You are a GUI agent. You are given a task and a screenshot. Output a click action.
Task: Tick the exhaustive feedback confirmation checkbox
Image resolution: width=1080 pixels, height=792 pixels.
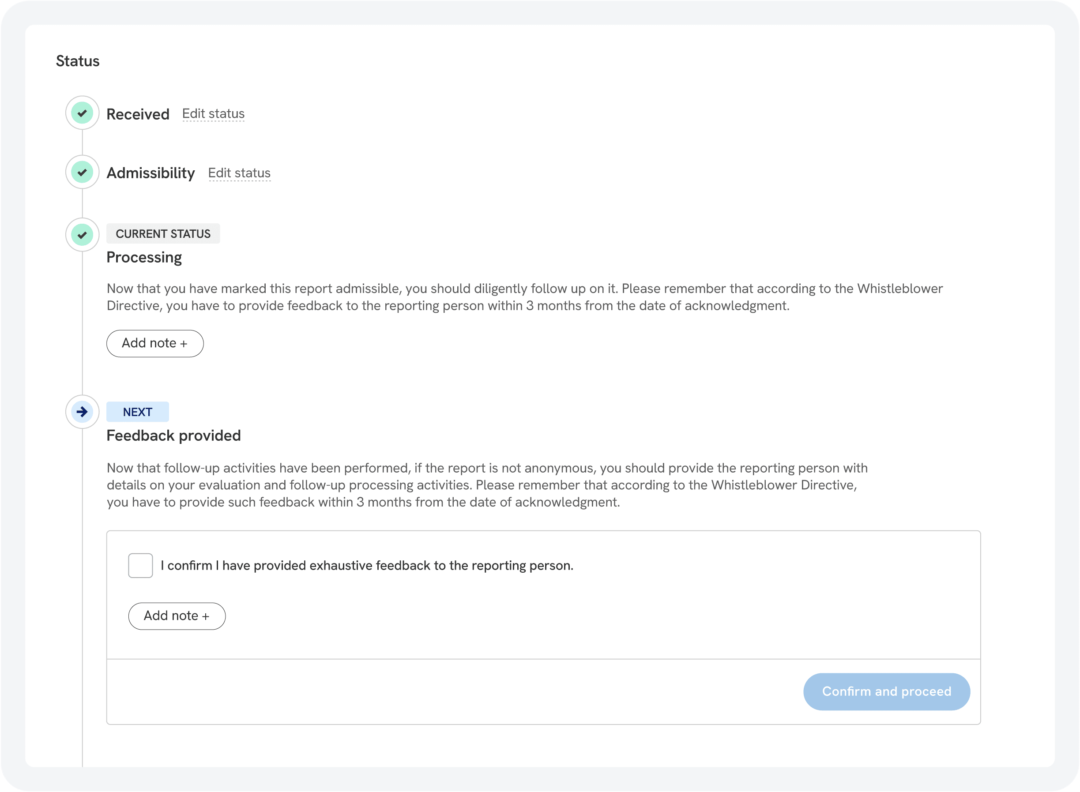tap(140, 566)
